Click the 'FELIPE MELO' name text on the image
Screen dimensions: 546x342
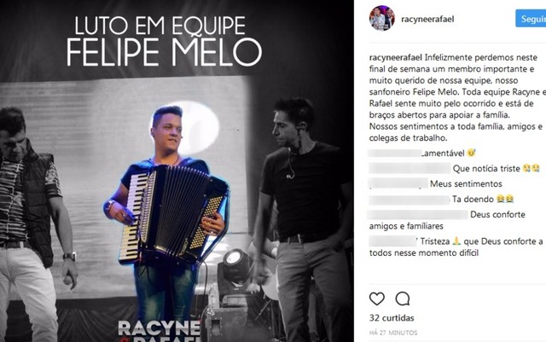[x=164, y=53]
